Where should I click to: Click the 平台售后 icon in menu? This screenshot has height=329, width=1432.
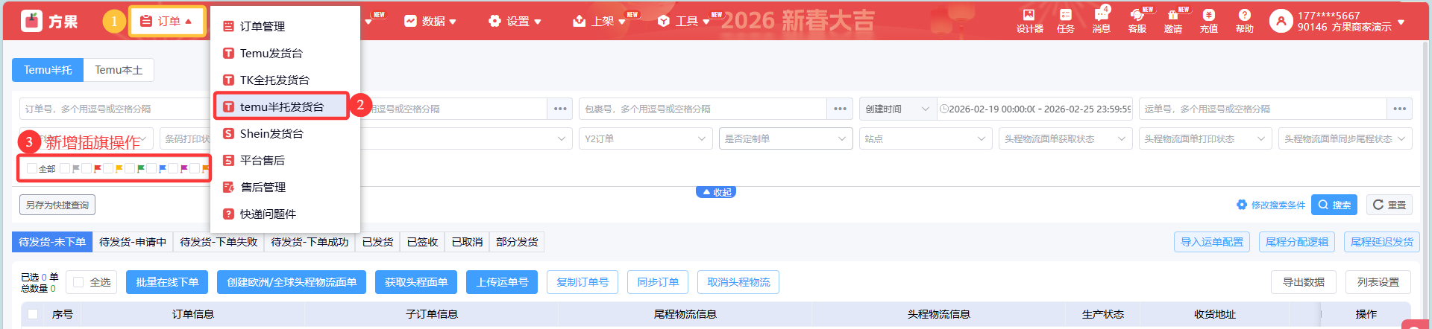pyautogui.click(x=229, y=161)
